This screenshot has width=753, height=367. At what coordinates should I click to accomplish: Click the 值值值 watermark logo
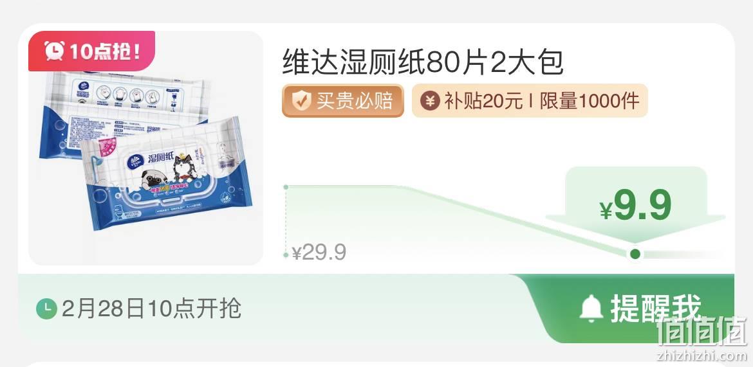[702, 331]
